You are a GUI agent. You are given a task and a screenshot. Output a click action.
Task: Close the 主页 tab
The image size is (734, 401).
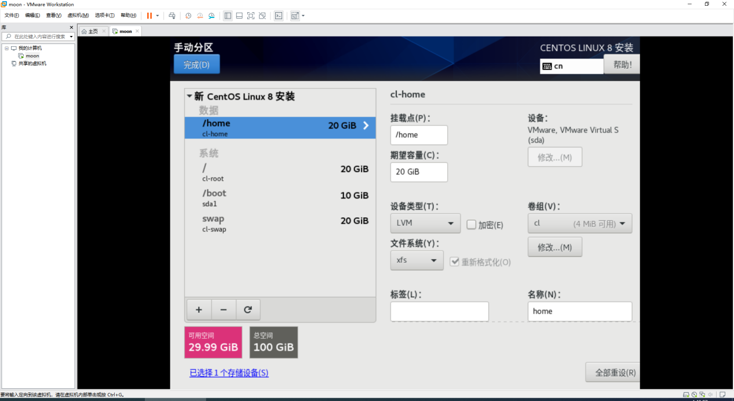[x=104, y=31]
